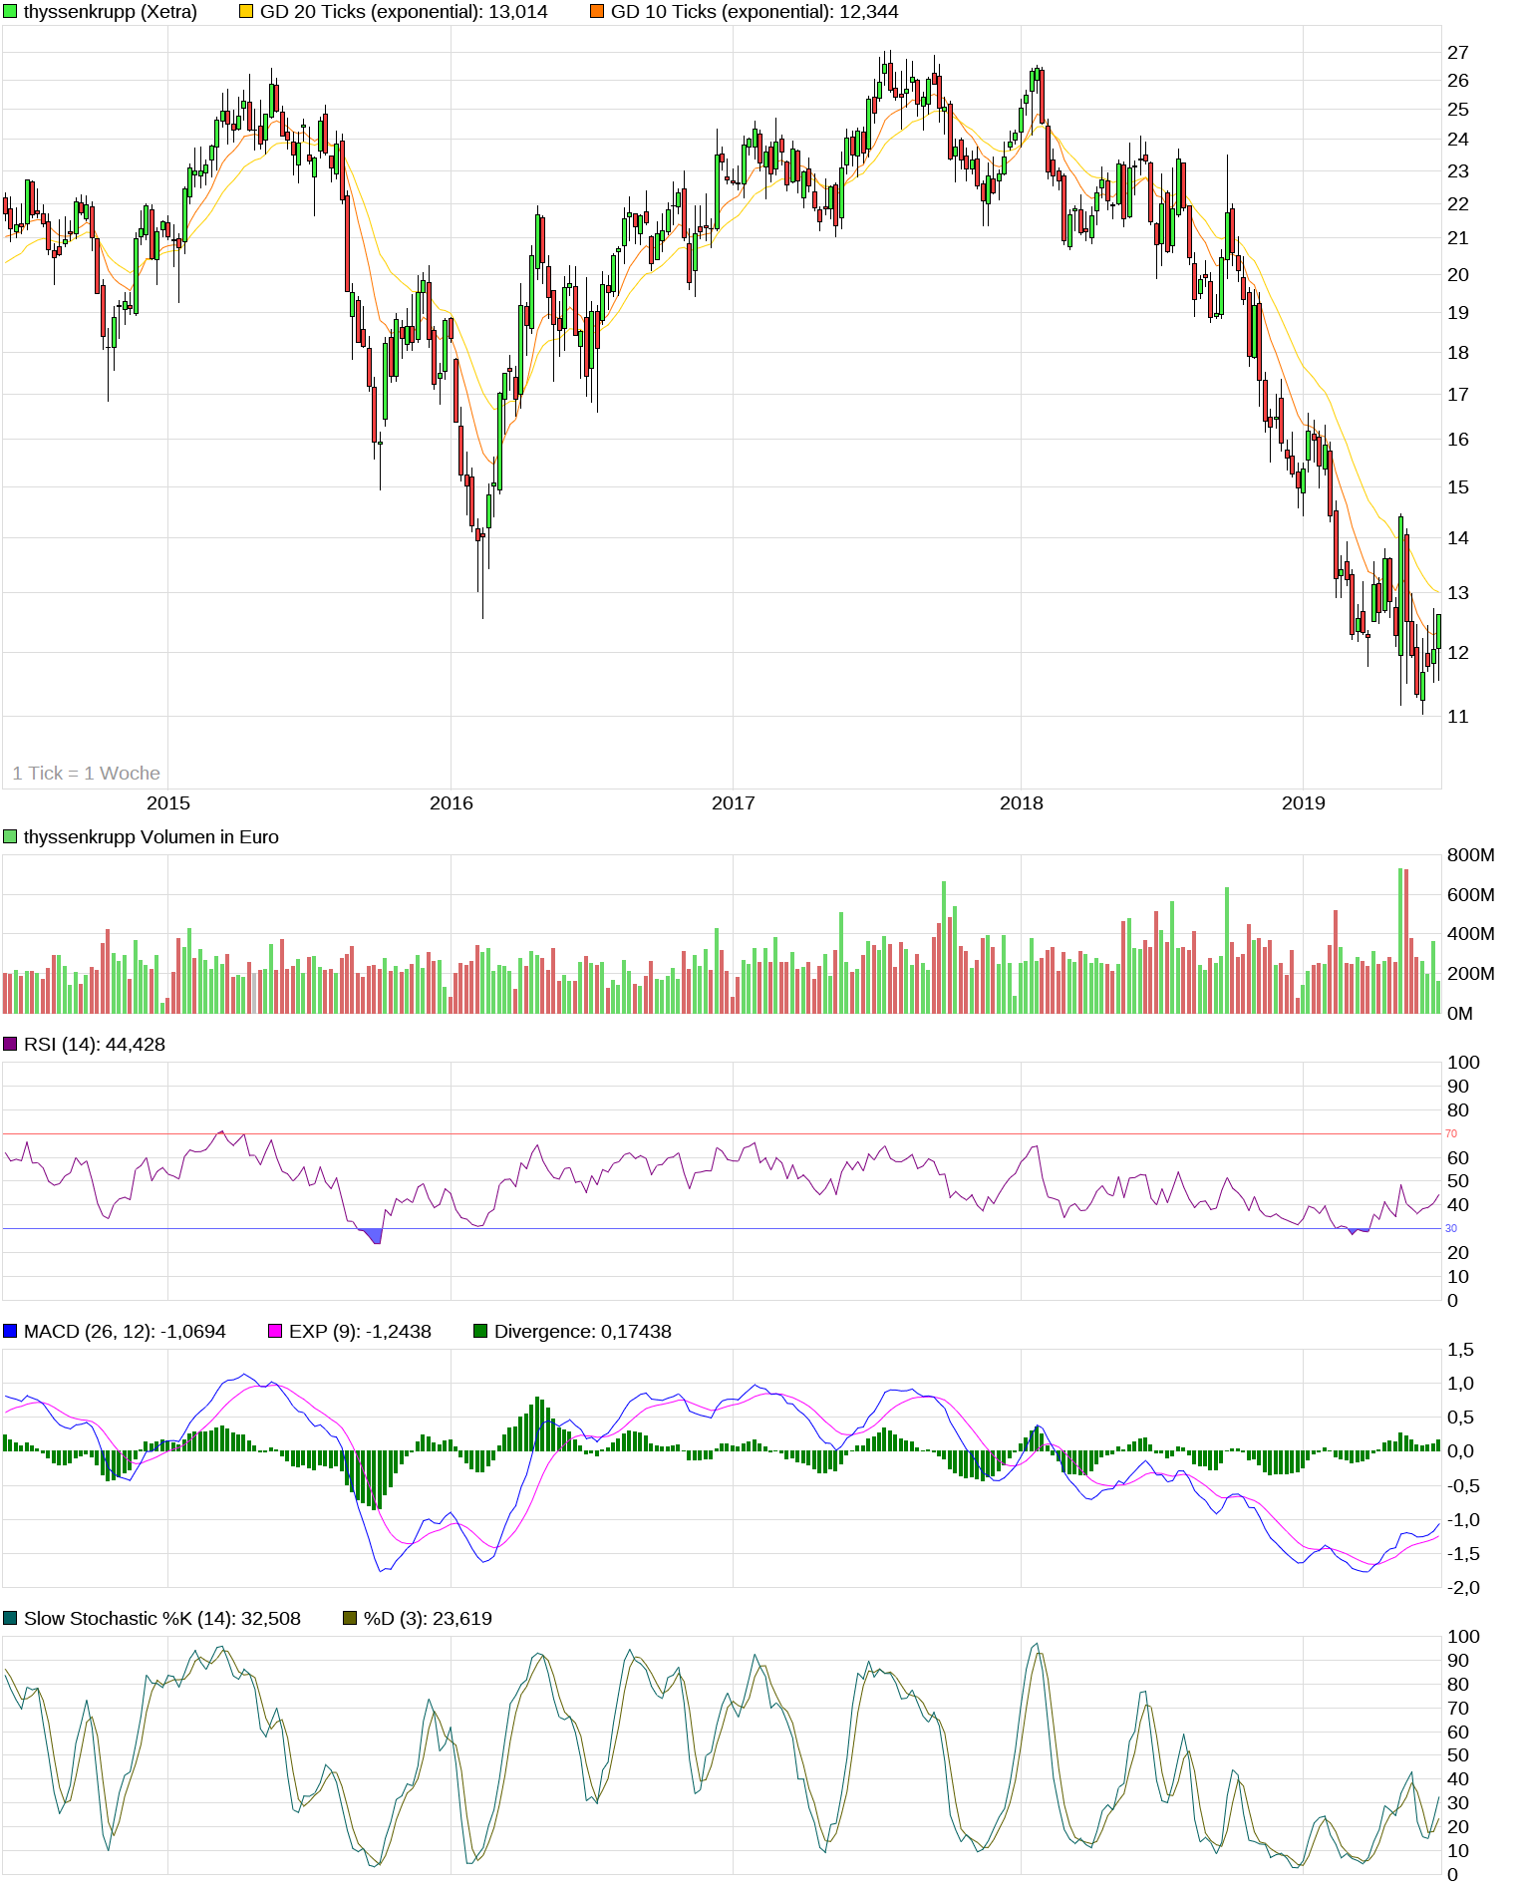Screen dimensions: 1515x1895
Task: Click the -1,5 value on MACD axis
Action: click(x=1464, y=1554)
